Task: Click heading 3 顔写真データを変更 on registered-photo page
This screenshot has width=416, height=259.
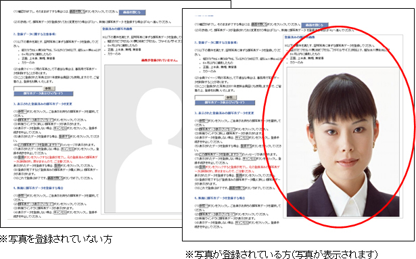Action: click(x=224, y=113)
